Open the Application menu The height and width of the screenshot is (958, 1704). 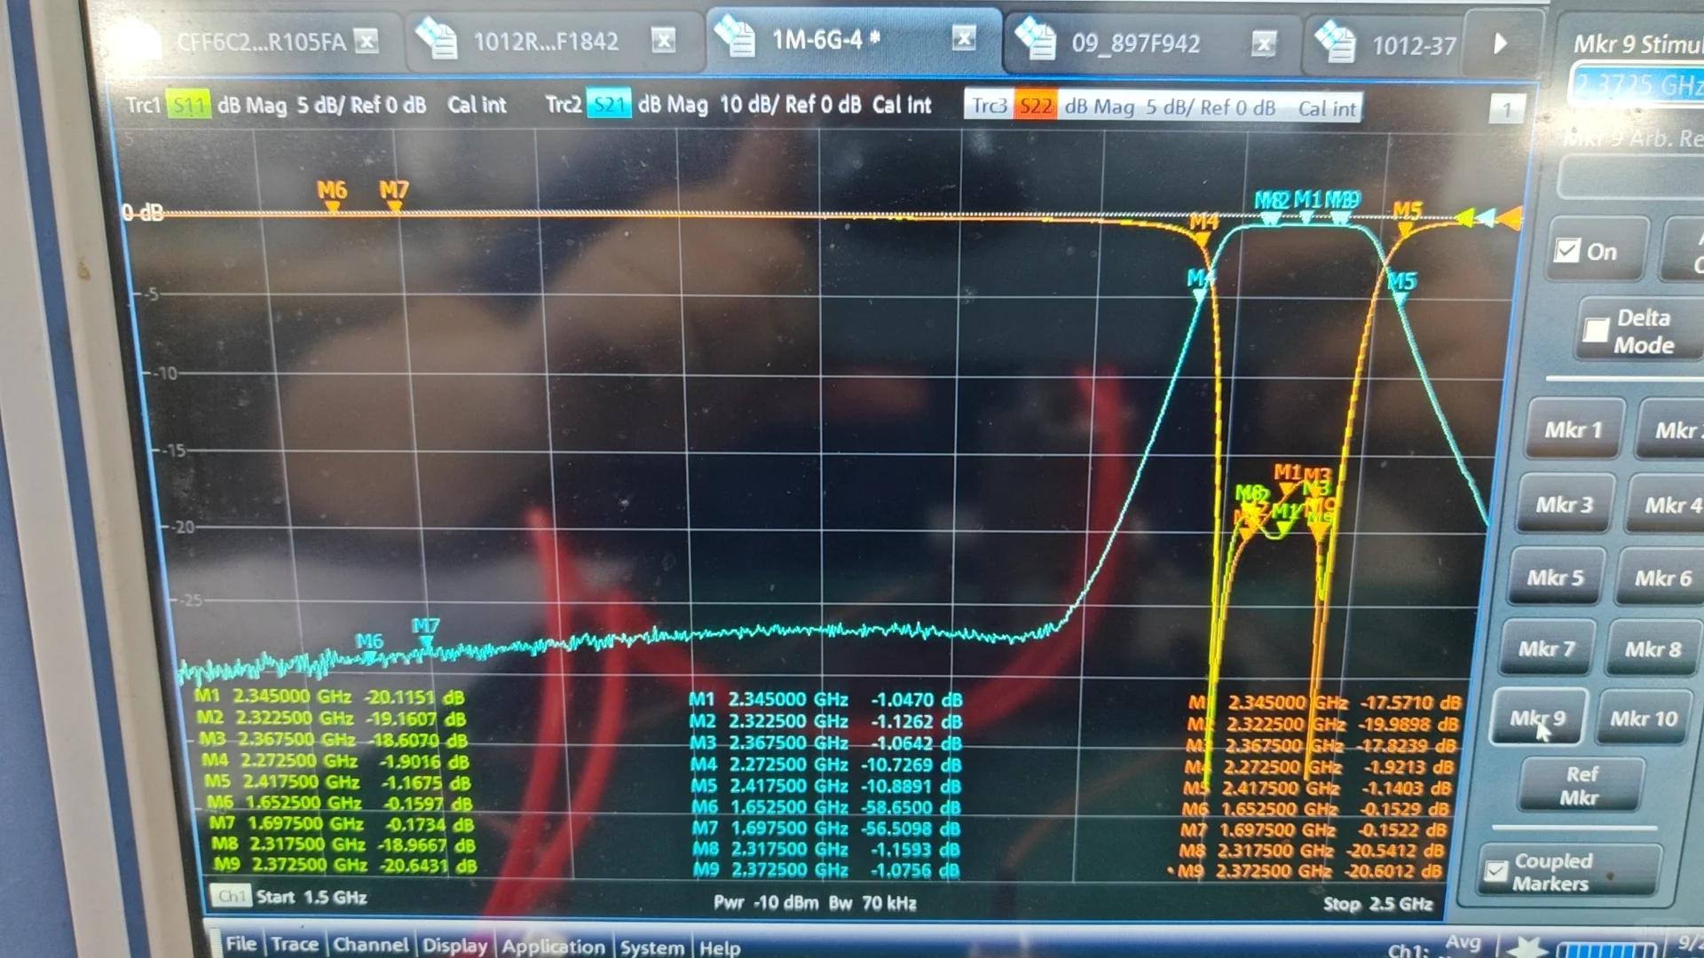tap(552, 946)
